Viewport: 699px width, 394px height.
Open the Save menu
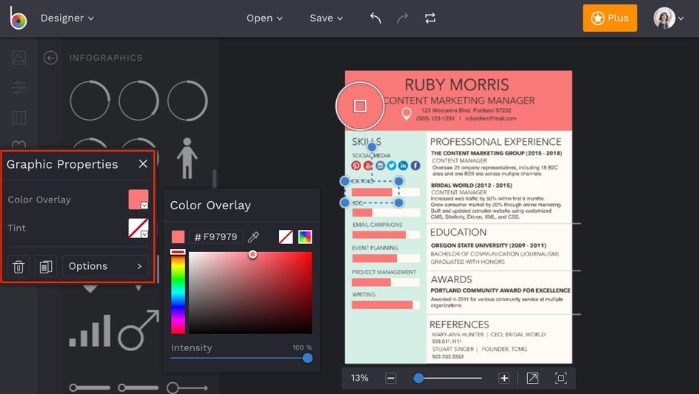coord(326,18)
